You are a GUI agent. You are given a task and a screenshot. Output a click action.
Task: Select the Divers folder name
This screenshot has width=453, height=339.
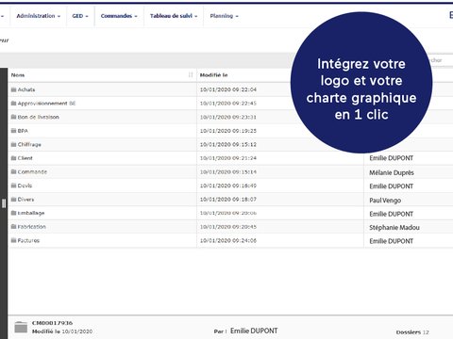[25, 200]
